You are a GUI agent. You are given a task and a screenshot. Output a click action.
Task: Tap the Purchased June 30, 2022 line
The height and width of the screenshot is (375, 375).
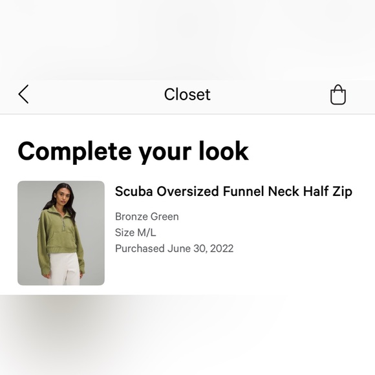174,248
